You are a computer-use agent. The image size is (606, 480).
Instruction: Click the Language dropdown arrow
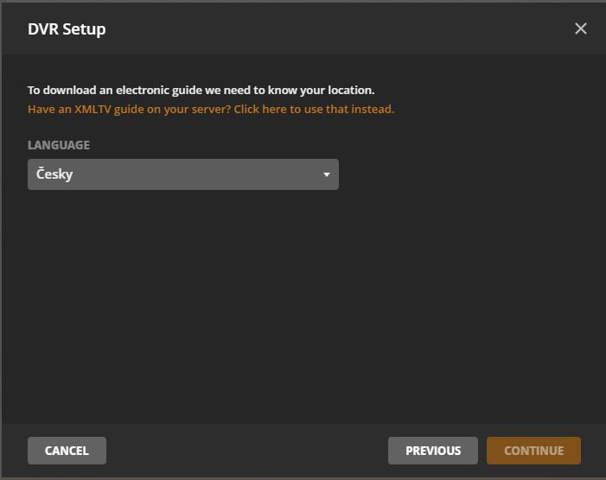click(327, 174)
